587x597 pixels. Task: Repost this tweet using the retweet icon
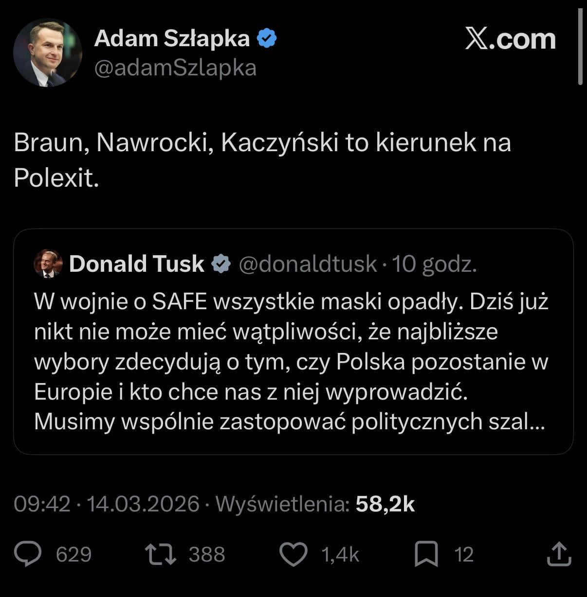pos(161,554)
